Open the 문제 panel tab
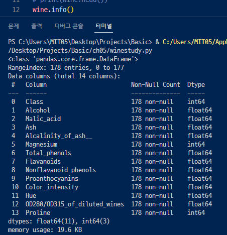227x235 pixels. point(14,26)
